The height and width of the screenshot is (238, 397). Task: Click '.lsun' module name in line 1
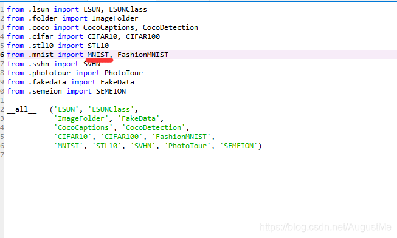[x=39, y=9]
